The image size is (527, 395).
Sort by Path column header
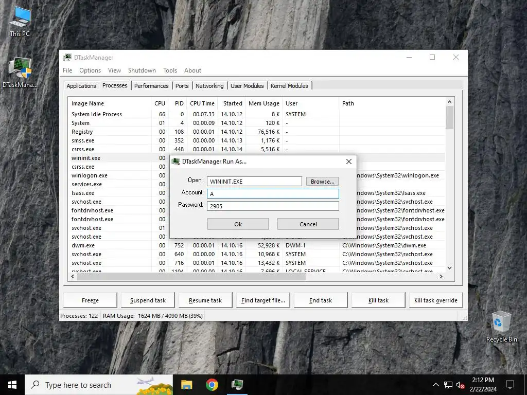click(x=392, y=103)
